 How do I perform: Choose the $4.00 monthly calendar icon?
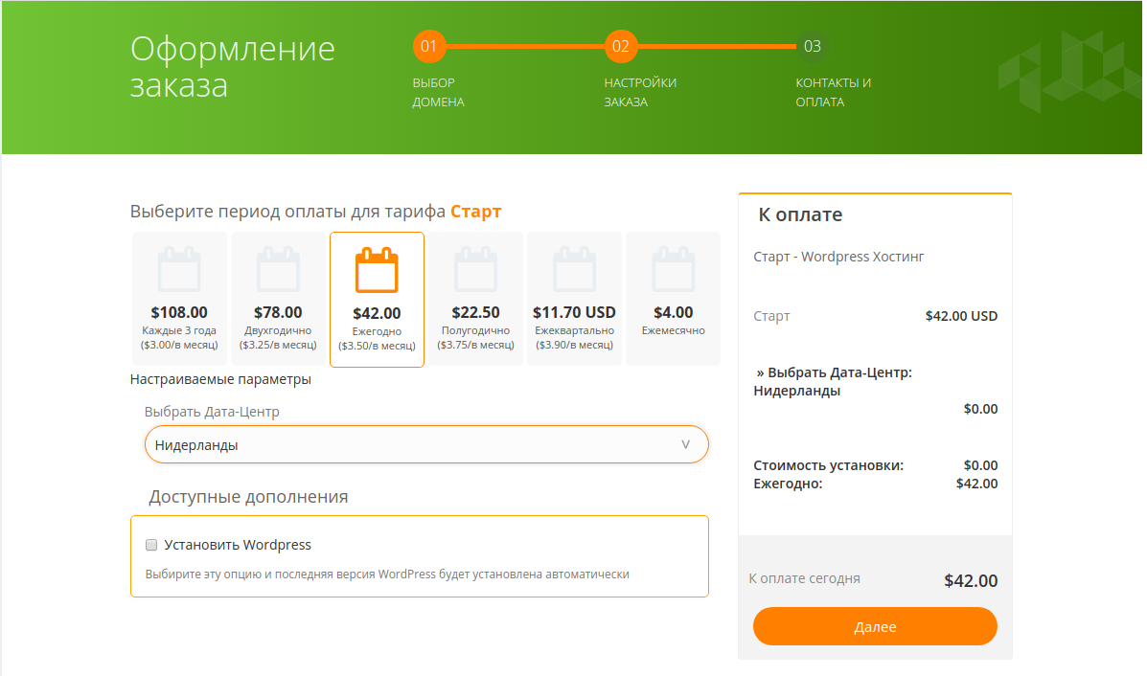click(x=673, y=269)
